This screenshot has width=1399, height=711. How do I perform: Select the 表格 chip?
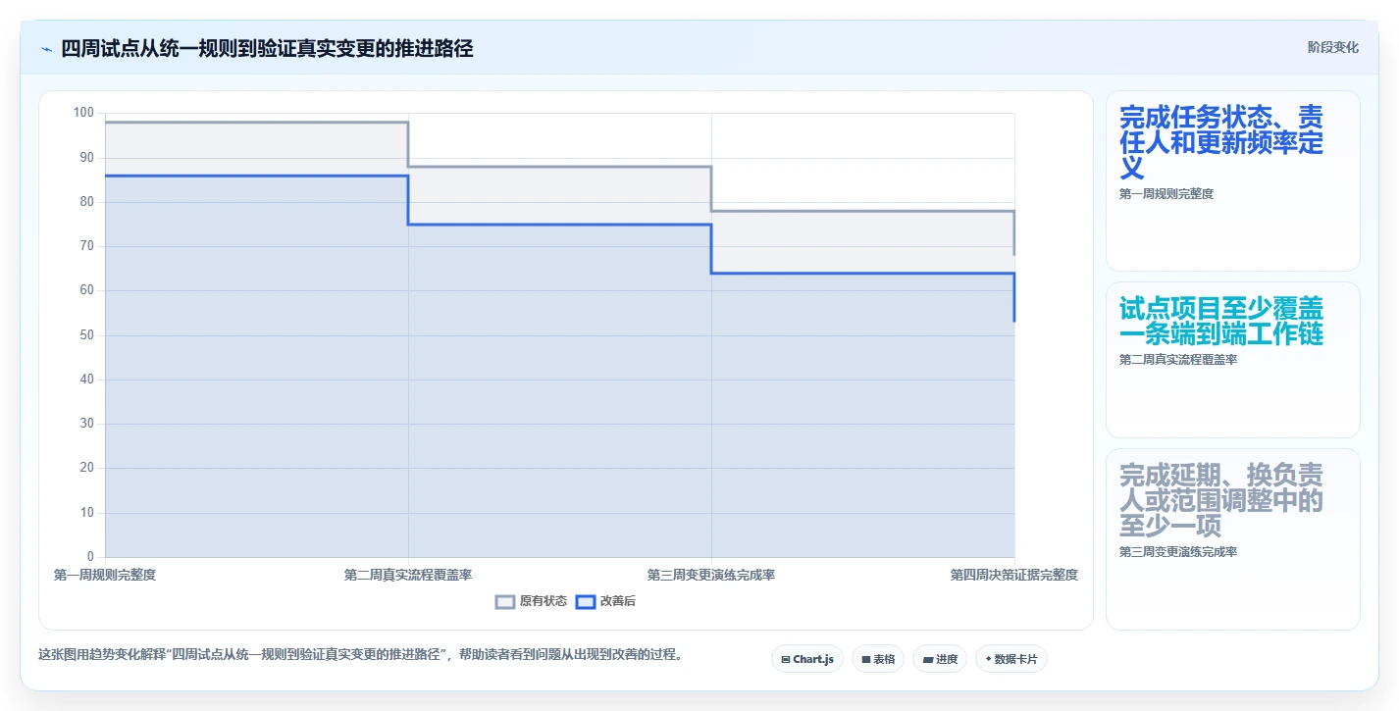[878, 659]
